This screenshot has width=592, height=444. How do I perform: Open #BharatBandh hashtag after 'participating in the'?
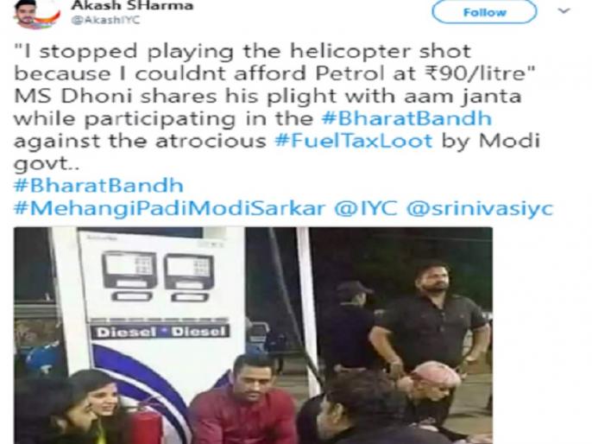click(406, 118)
